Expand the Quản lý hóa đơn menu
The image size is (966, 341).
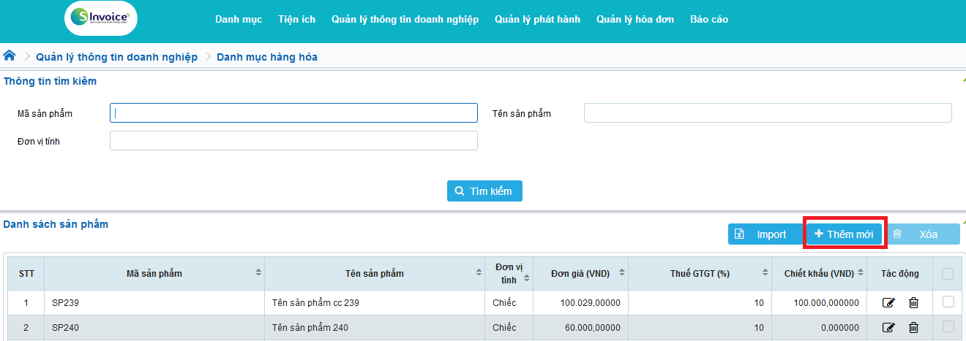click(x=634, y=20)
